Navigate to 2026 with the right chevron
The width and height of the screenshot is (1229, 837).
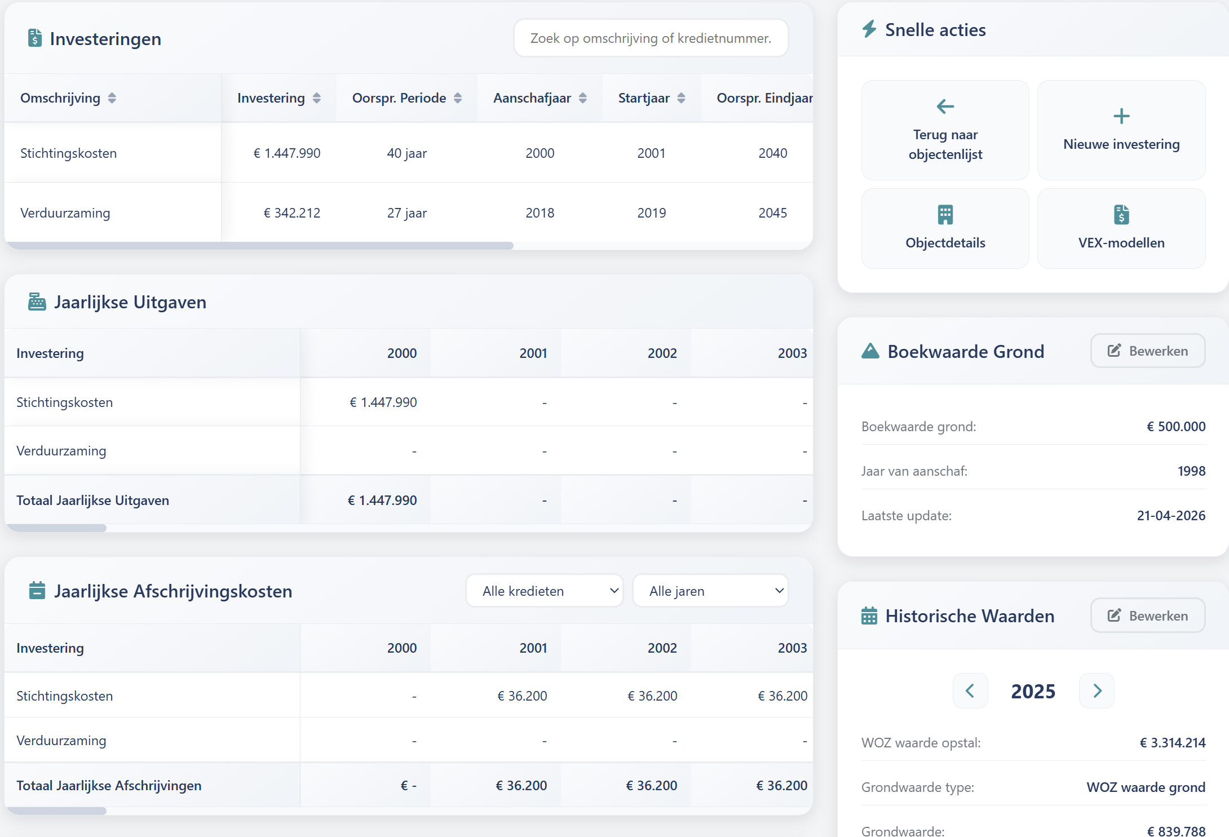tap(1097, 690)
